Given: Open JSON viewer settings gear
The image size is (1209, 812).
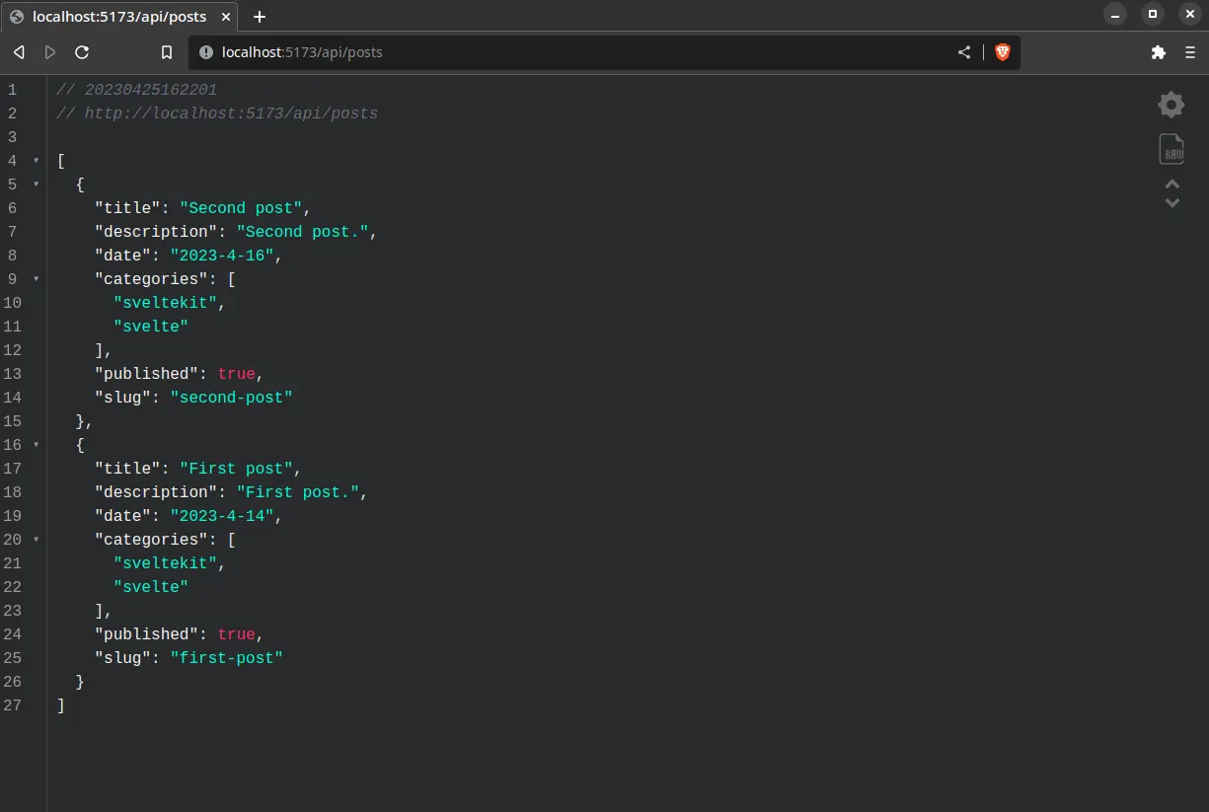Looking at the screenshot, I should (1171, 105).
